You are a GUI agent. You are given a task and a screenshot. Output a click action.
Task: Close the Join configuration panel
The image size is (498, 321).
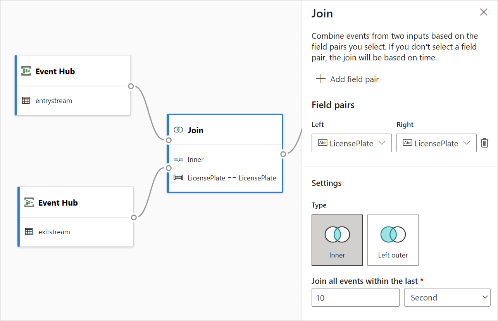coord(483,12)
